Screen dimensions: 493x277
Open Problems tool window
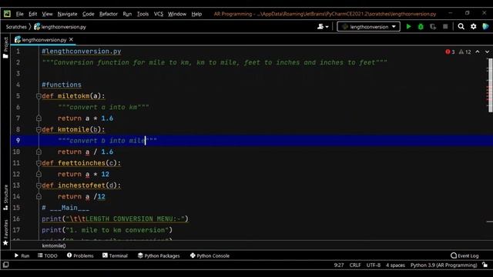tap(80, 255)
